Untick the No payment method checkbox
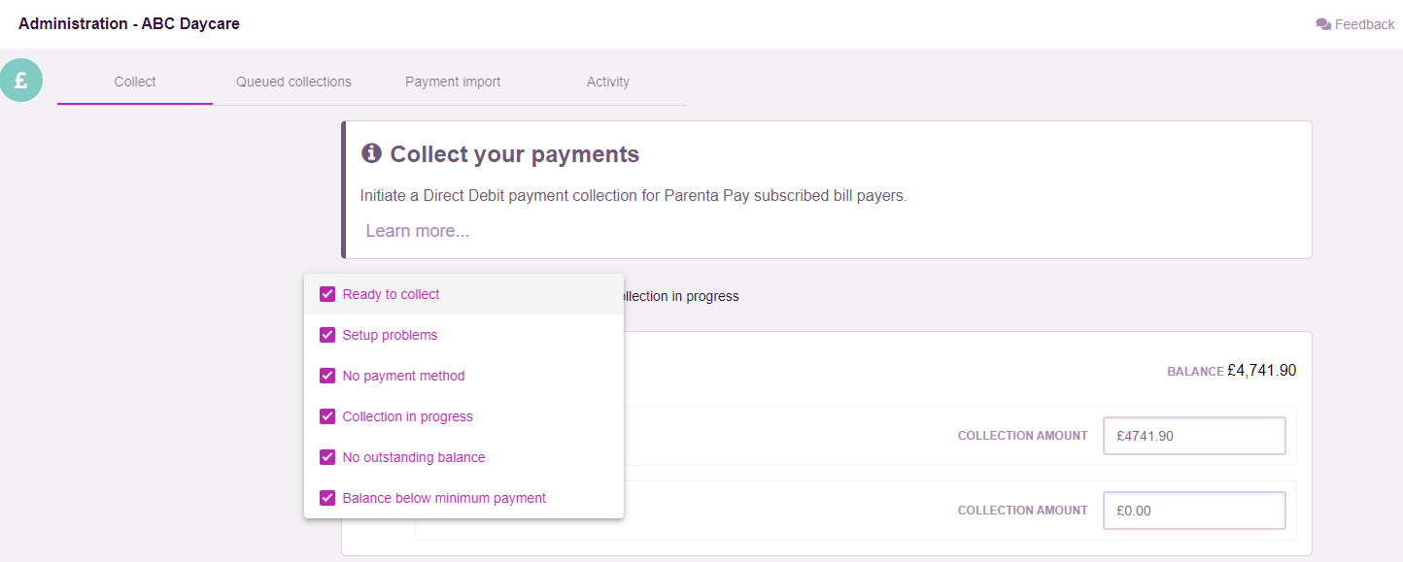This screenshot has height=562, width=1403. (327, 376)
